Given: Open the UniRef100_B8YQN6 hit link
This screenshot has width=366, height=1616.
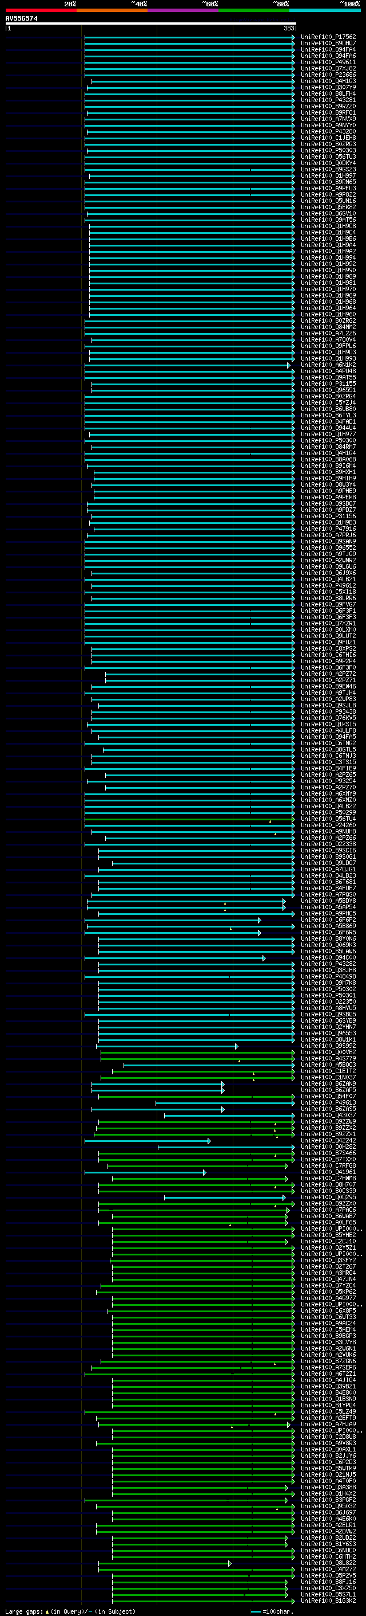Looking at the screenshot, I should tap(328, 938).
